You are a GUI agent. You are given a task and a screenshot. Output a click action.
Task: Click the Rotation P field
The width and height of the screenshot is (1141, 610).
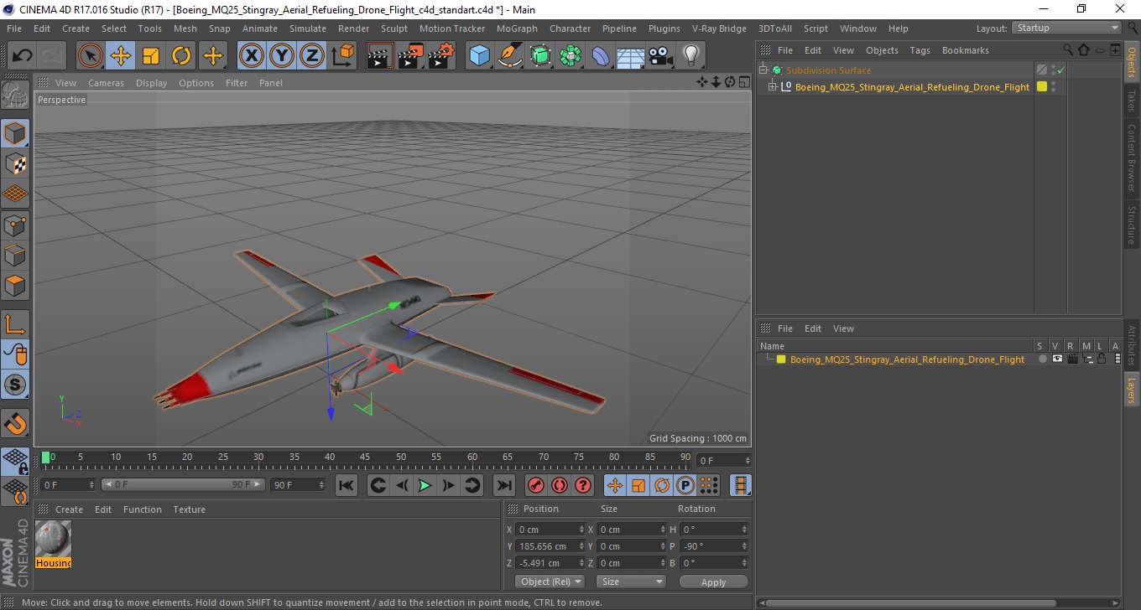713,546
